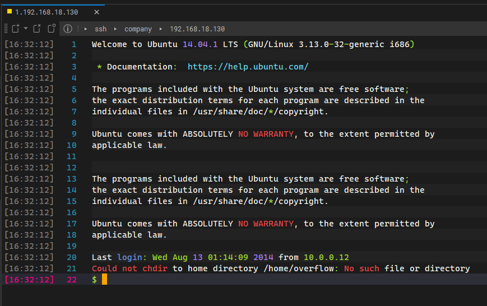The height and width of the screenshot is (306, 487).
Task: Click the new session icon in toolbar
Action: coord(16,29)
